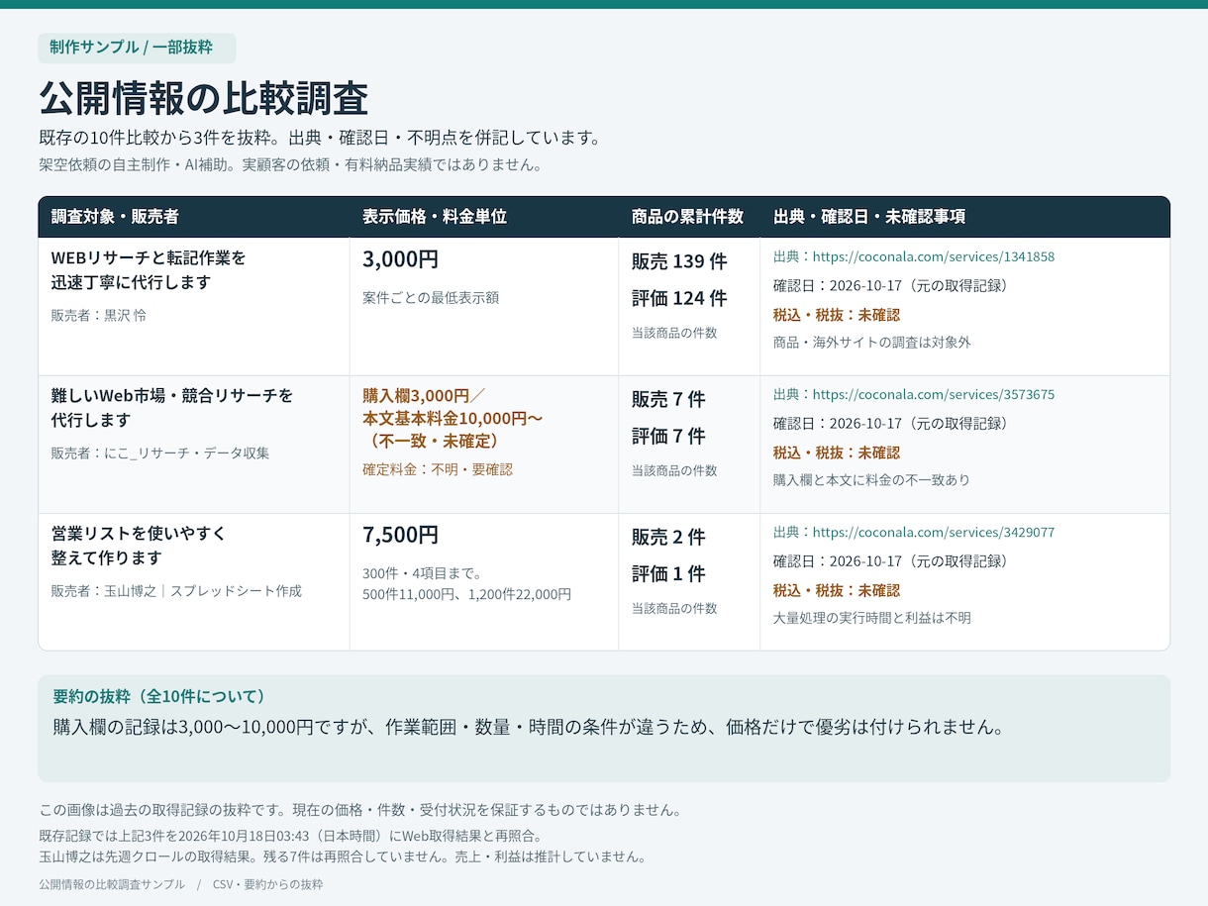The height and width of the screenshot is (906, 1208).
Task: Click footer label 公開情報の比較調査サンプル
Action: pyautogui.click(x=112, y=884)
